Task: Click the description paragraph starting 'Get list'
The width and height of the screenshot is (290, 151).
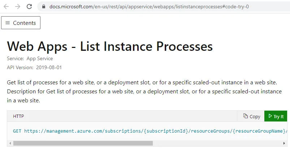Action: click(144, 92)
